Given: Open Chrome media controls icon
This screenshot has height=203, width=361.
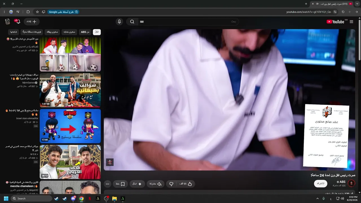Looking at the screenshot, I should pos(18,12).
